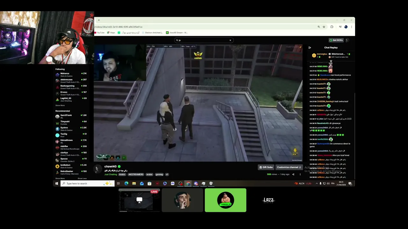Open SamXFrank recommended channel
This screenshot has width=408, height=229.
coord(71,116)
